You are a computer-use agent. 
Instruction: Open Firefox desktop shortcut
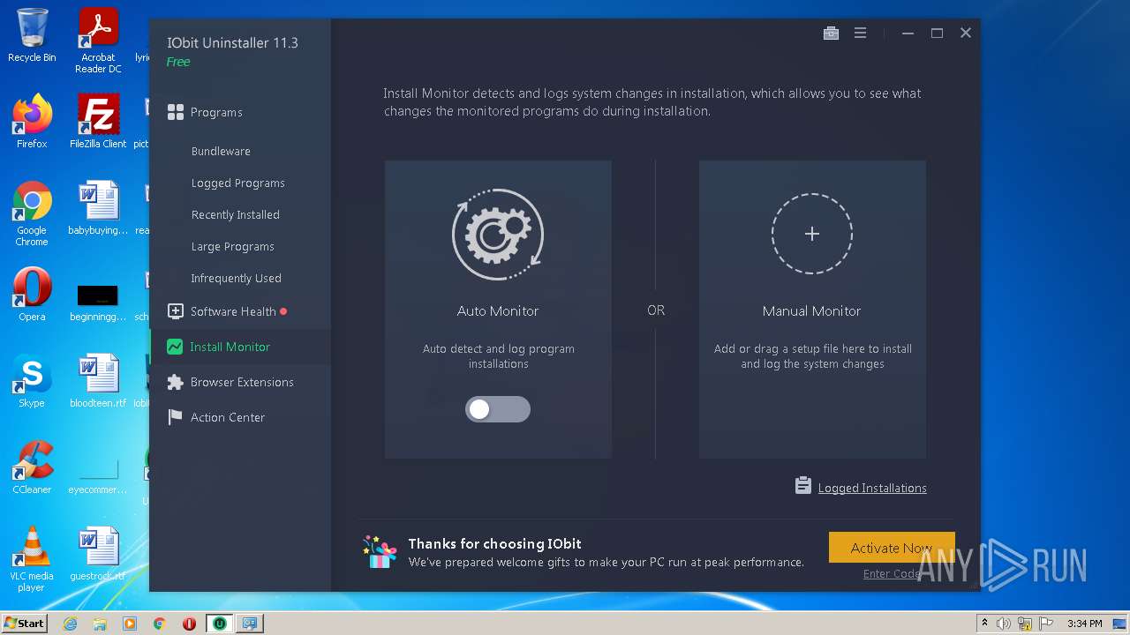click(x=32, y=122)
